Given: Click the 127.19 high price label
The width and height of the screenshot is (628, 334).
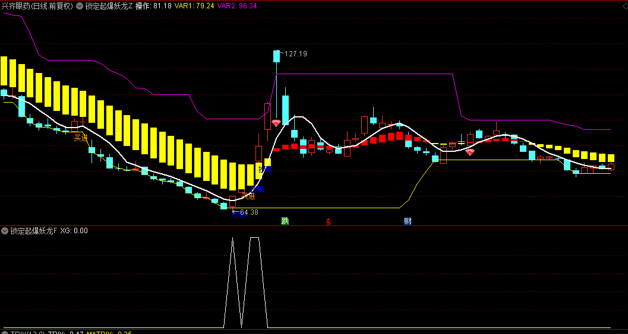Looking at the screenshot, I should 296,54.
